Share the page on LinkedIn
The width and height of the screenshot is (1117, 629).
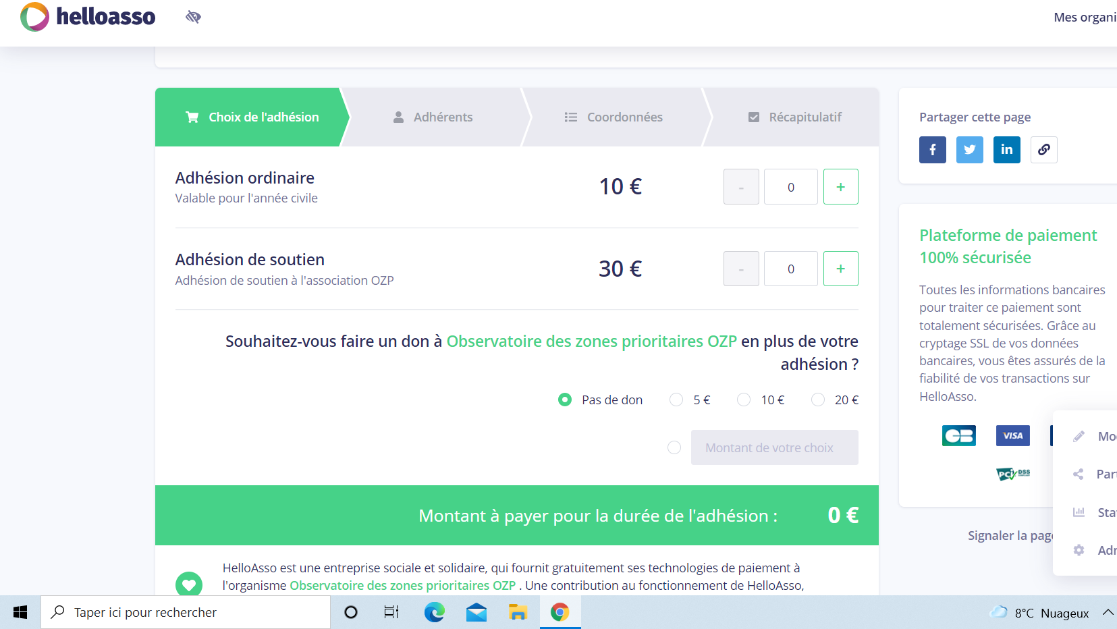1006,149
